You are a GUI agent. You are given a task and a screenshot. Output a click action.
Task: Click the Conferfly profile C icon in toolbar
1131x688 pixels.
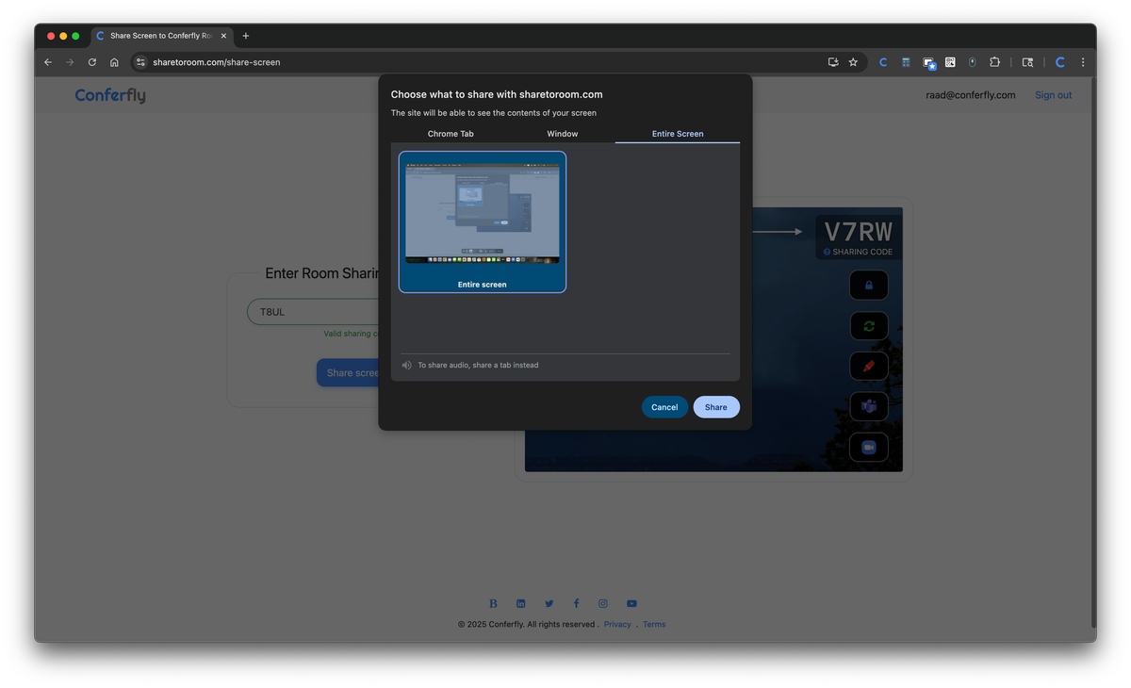point(1060,62)
